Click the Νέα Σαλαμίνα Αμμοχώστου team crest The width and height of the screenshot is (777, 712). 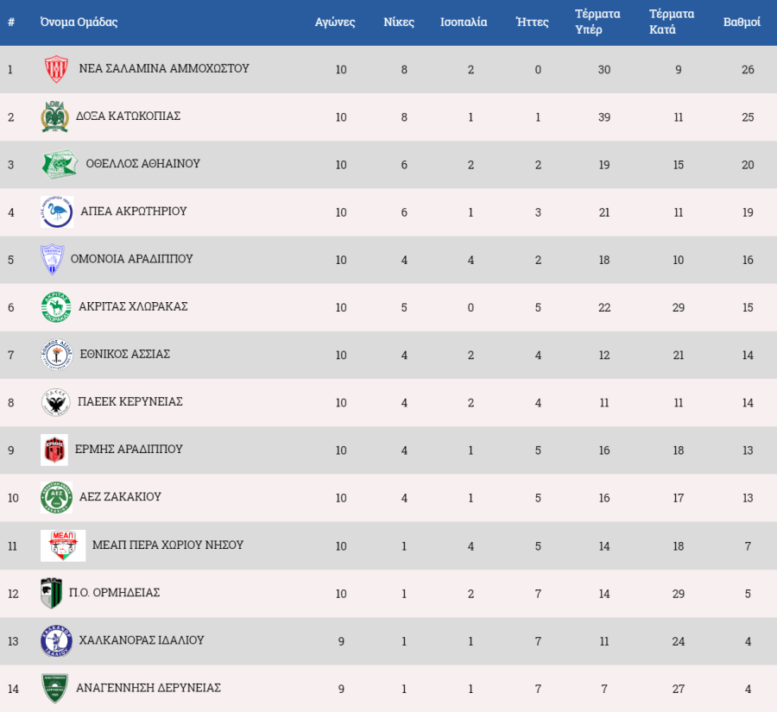tap(56, 69)
